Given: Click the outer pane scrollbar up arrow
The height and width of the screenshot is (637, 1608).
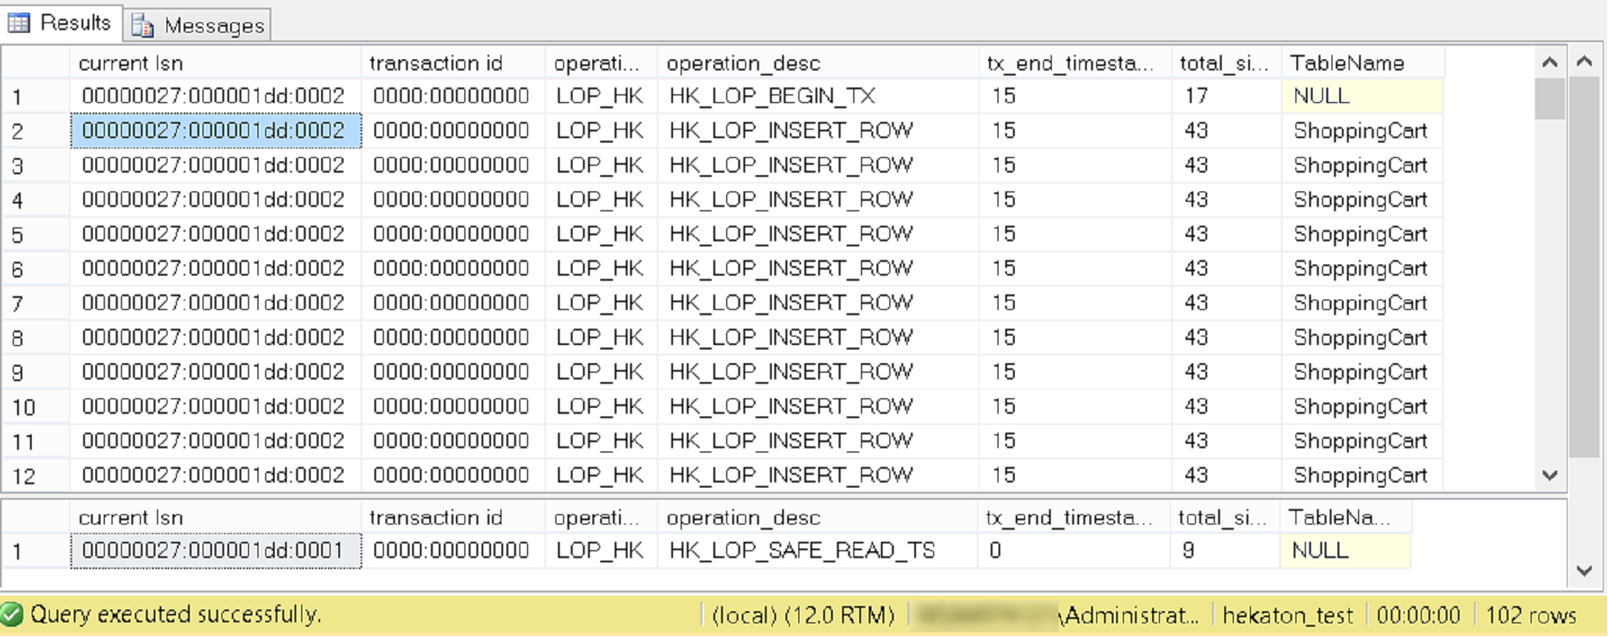Looking at the screenshot, I should pos(1585,62).
